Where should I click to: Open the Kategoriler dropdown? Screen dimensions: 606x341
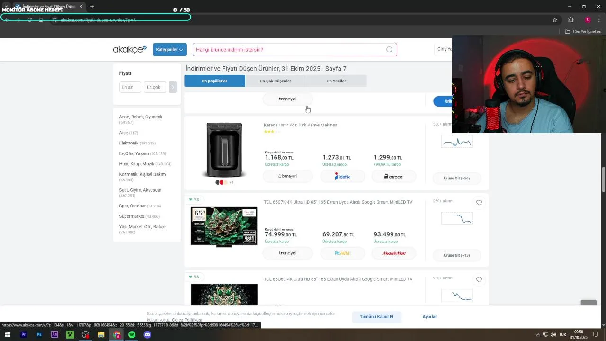point(169,50)
